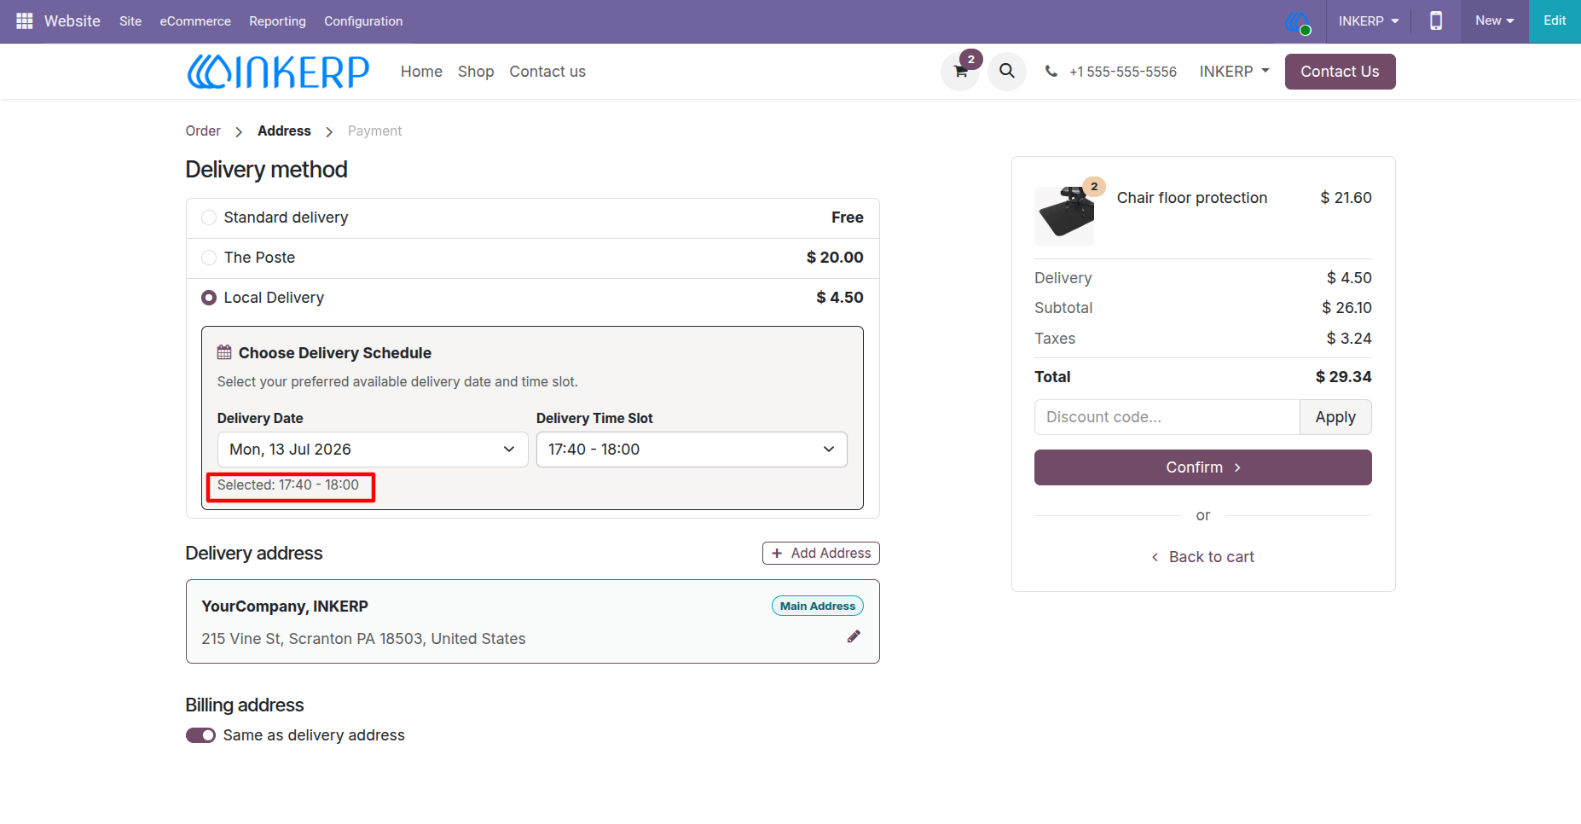
Task: Open the shopping cart icon
Action: (961, 72)
